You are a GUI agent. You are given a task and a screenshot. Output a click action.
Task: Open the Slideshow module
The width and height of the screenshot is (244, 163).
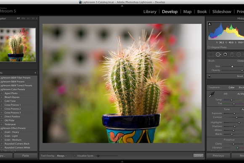tap(222, 12)
